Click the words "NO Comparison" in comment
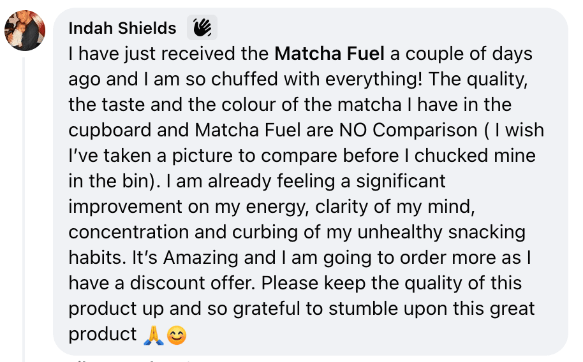Image resolution: width=583 pixels, height=362 pixels. [x=426, y=130]
